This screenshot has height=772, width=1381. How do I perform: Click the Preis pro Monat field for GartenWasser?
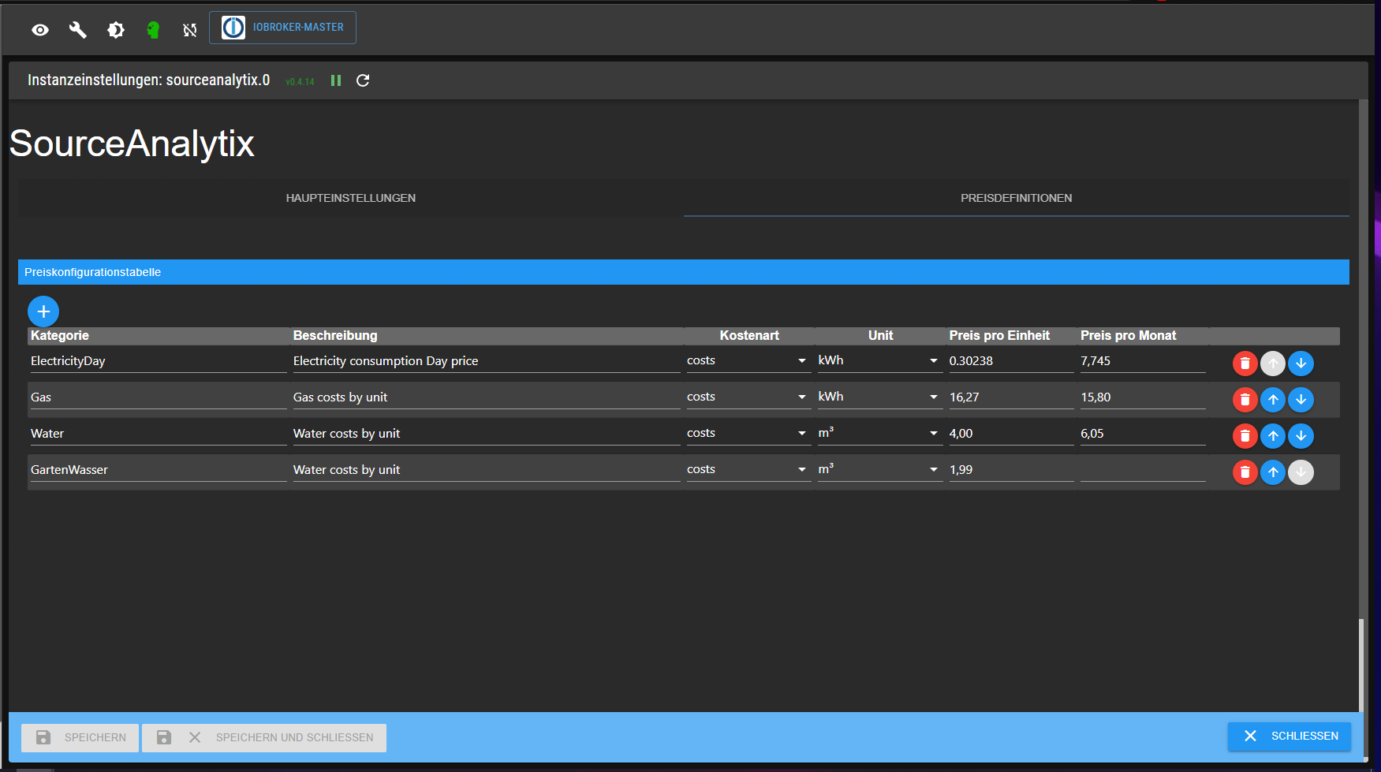pos(1142,470)
